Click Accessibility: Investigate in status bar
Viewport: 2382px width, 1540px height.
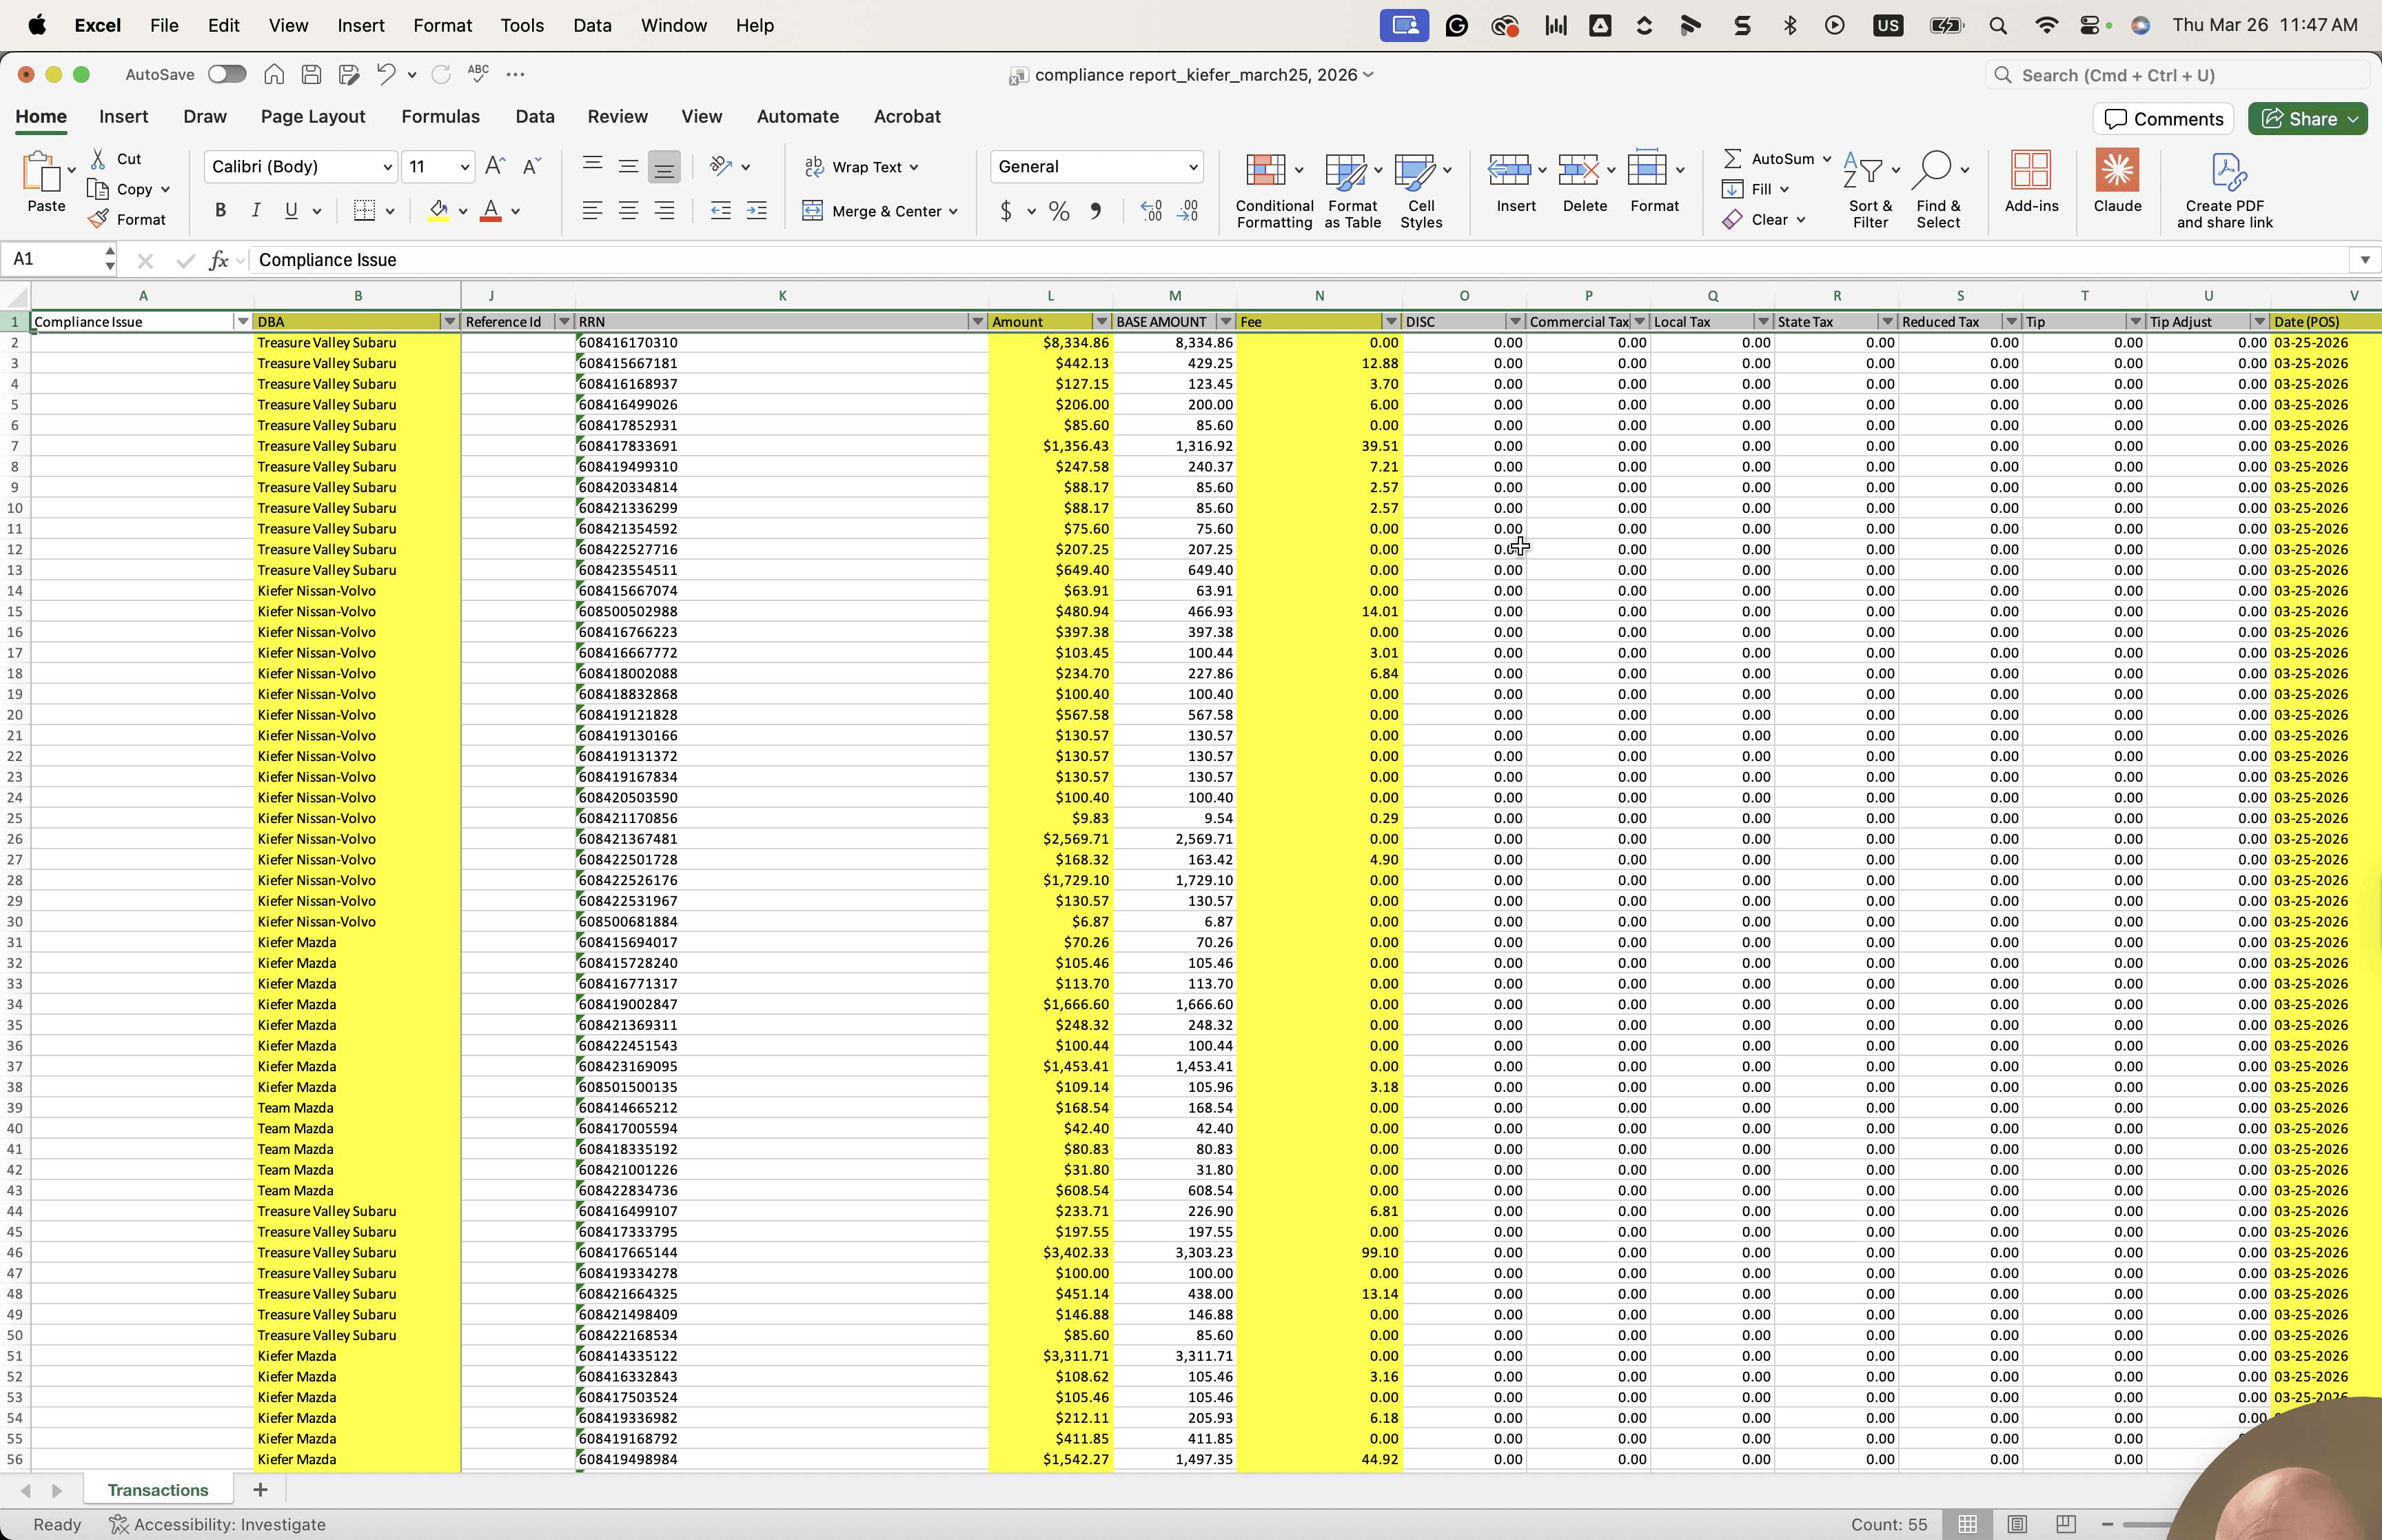pos(217,1524)
